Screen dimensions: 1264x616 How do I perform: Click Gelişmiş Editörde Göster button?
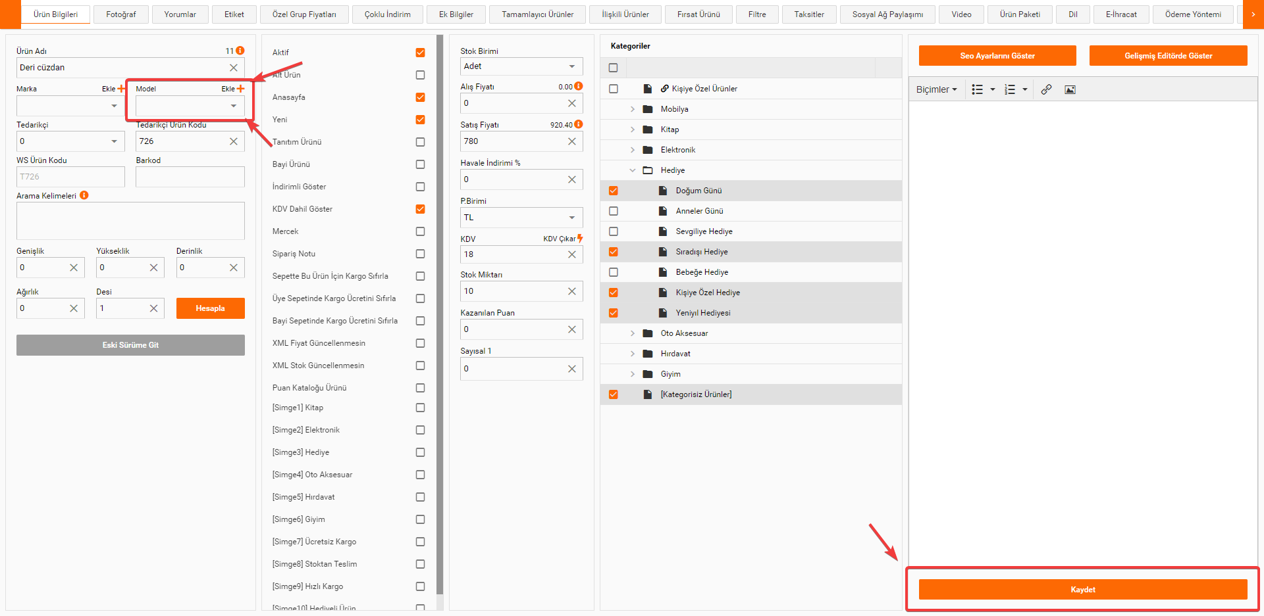(1169, 56)
